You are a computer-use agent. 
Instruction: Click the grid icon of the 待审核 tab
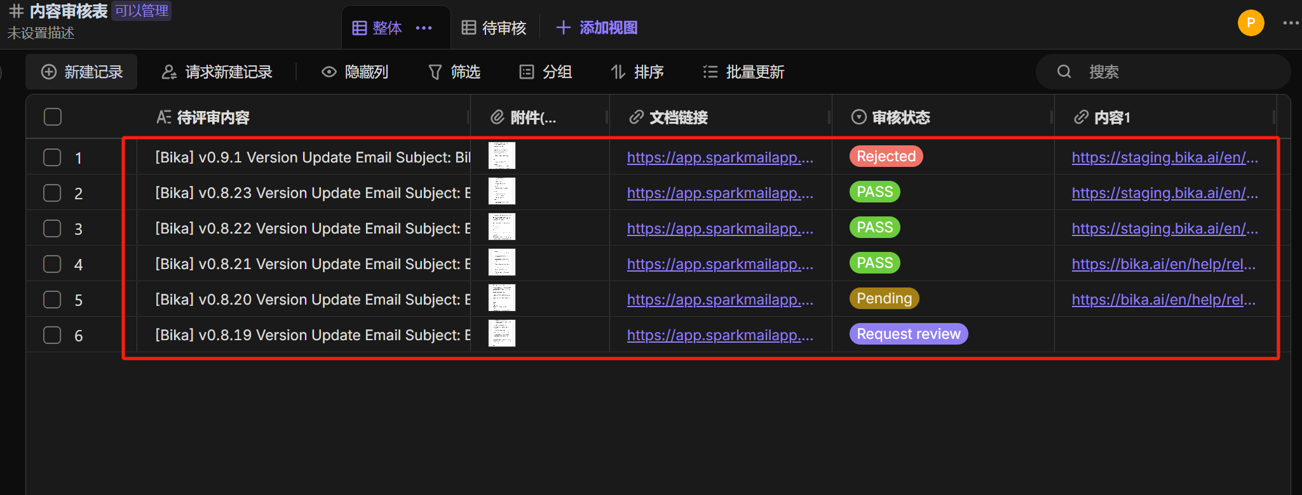coord(469,27)
